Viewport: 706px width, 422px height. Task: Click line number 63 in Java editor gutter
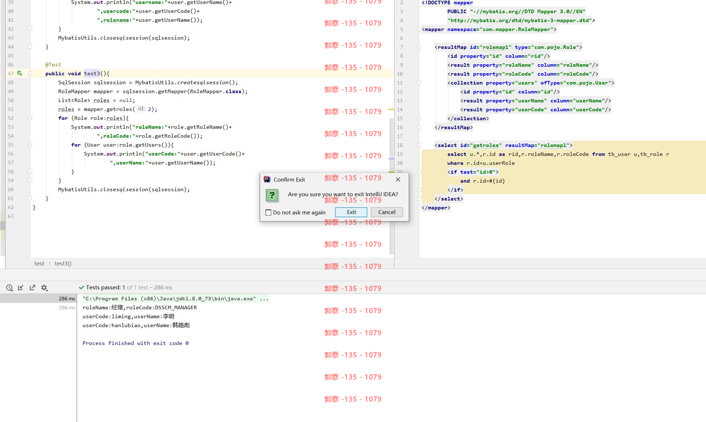(11, 216)
